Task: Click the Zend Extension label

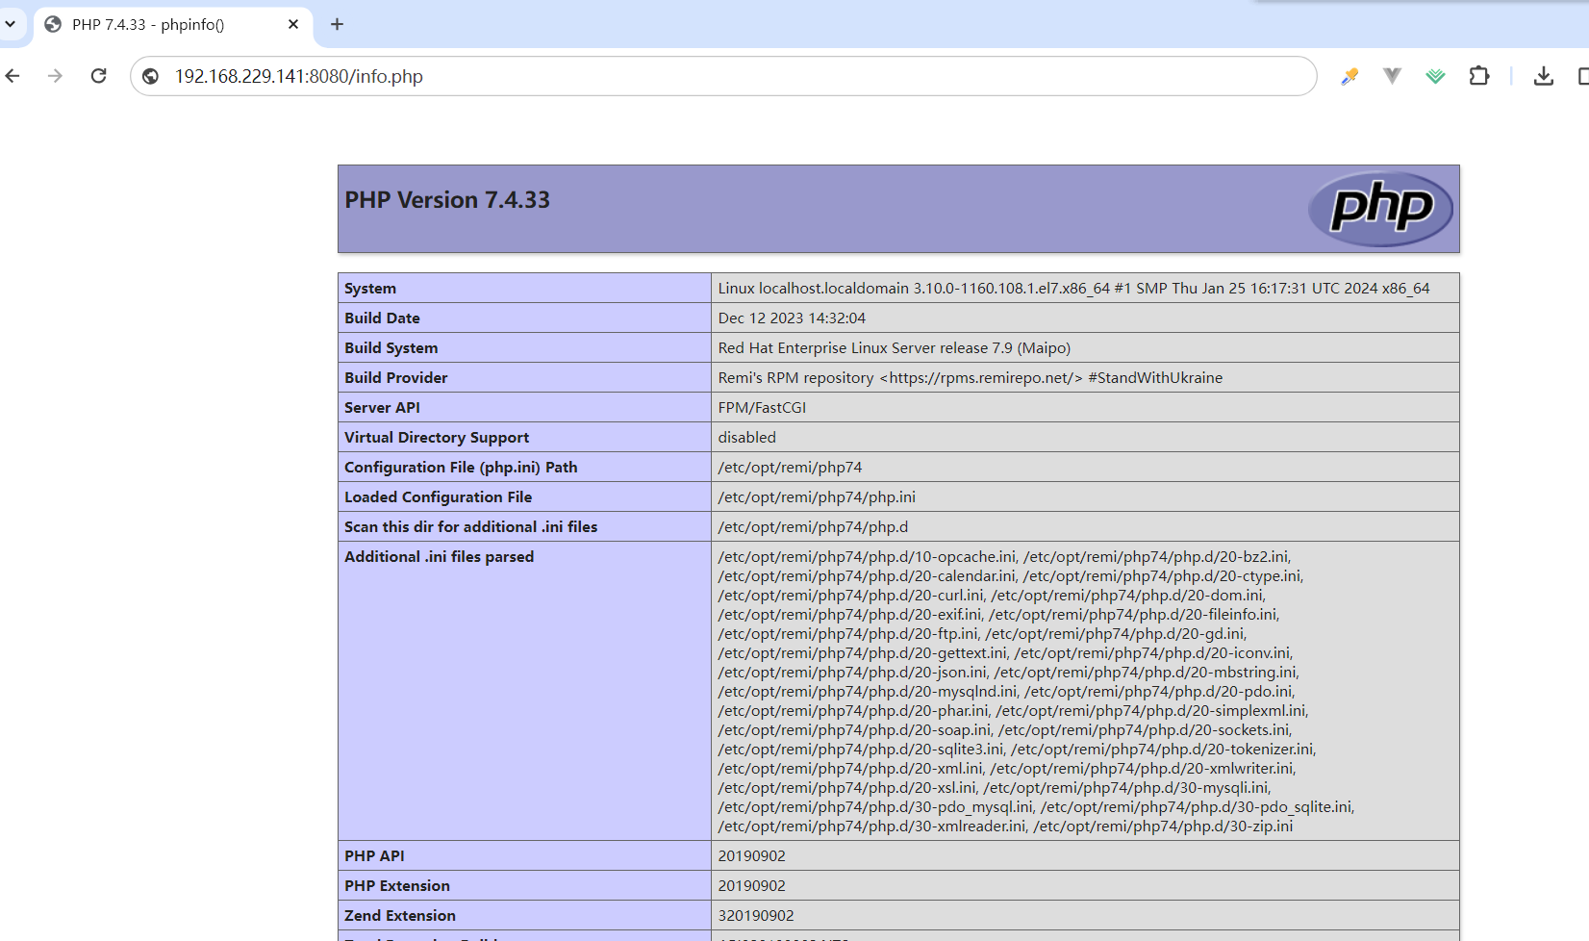Action: (x=400, y=916)
